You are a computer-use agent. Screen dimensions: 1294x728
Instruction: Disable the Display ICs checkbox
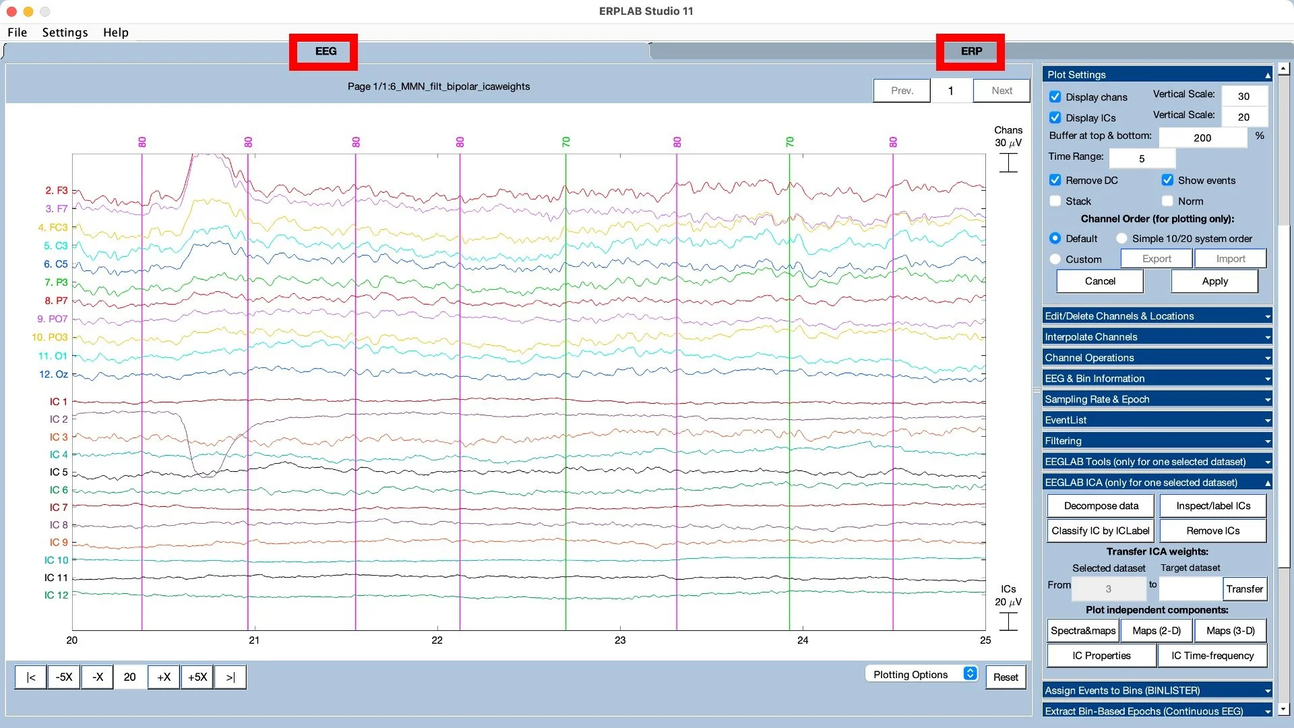[x=1055, y=117]
